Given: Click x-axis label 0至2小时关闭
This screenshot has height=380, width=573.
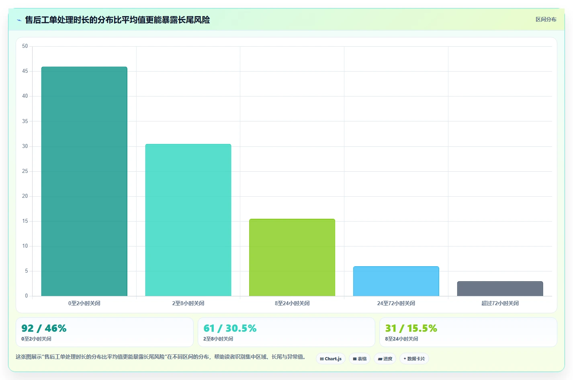Looking at the screenshot, I should tap(84, 303).
